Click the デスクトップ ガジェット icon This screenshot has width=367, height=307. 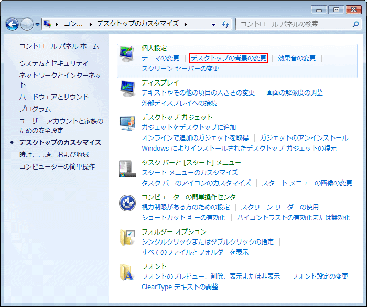coord(127,123)
